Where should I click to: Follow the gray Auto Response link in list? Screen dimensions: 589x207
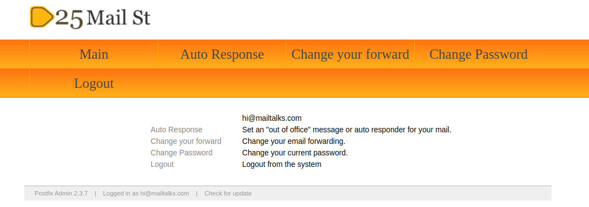tap(176, 130)
